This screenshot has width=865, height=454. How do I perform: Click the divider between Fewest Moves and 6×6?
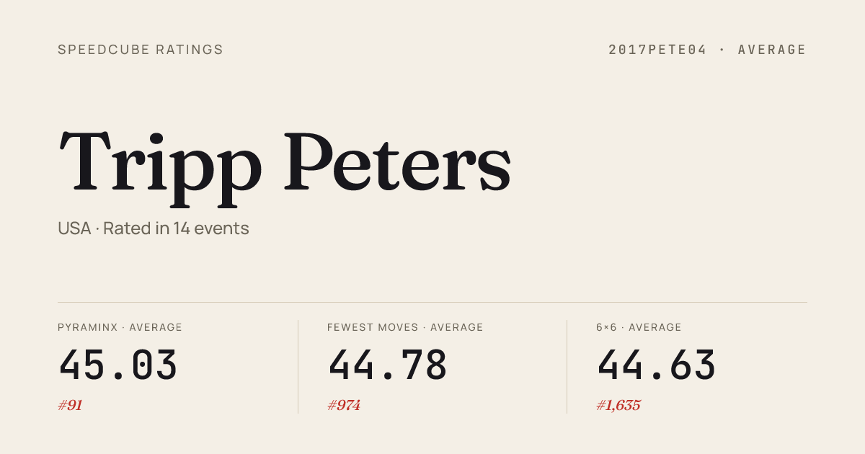tap(567, 367)
